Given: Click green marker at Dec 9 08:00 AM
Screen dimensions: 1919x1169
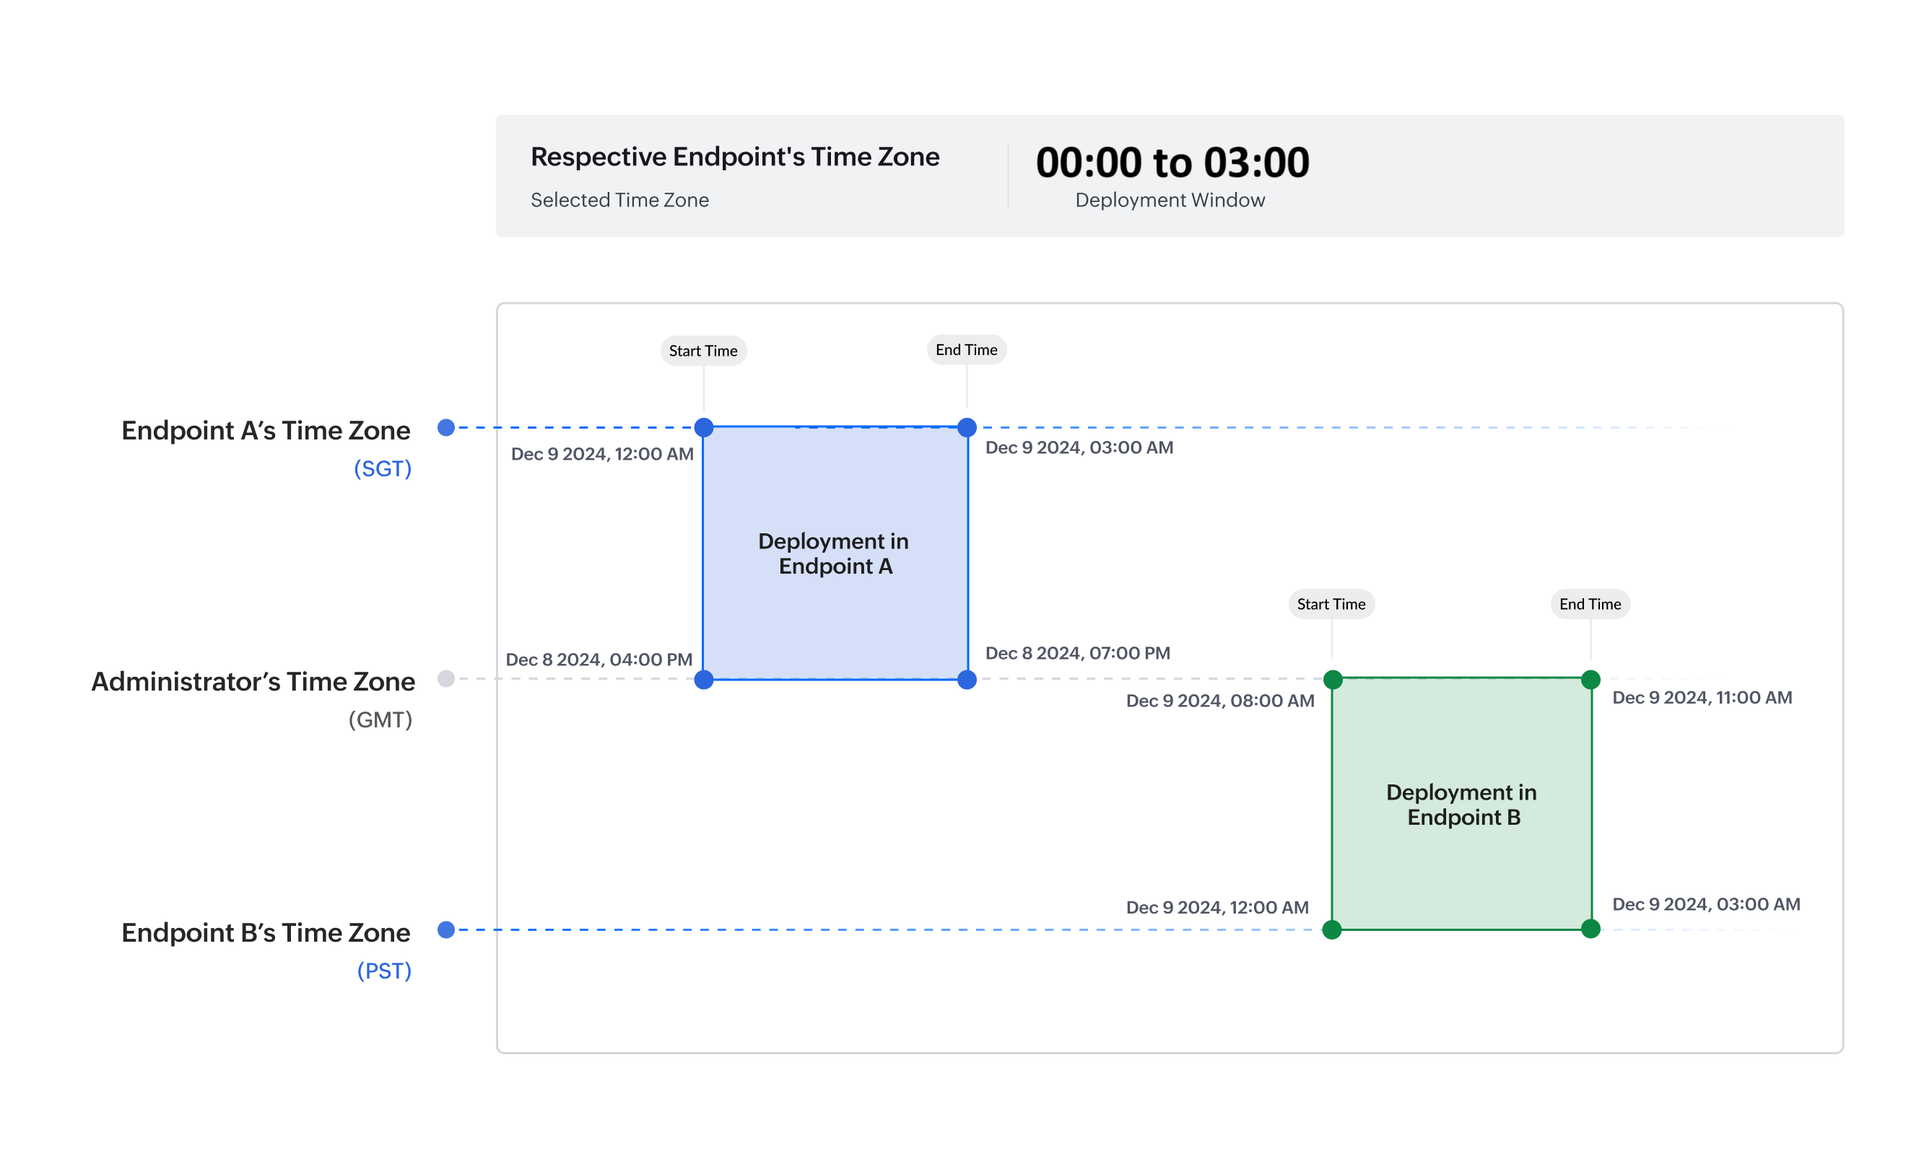Looking at the screenshot, I should (x=1333, y=680).
